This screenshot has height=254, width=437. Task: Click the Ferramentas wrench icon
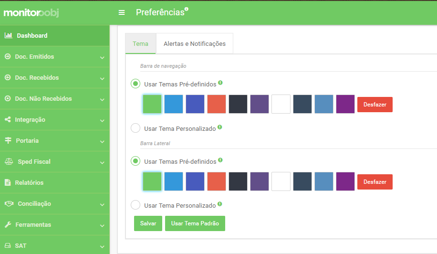(x=8, y=224)
